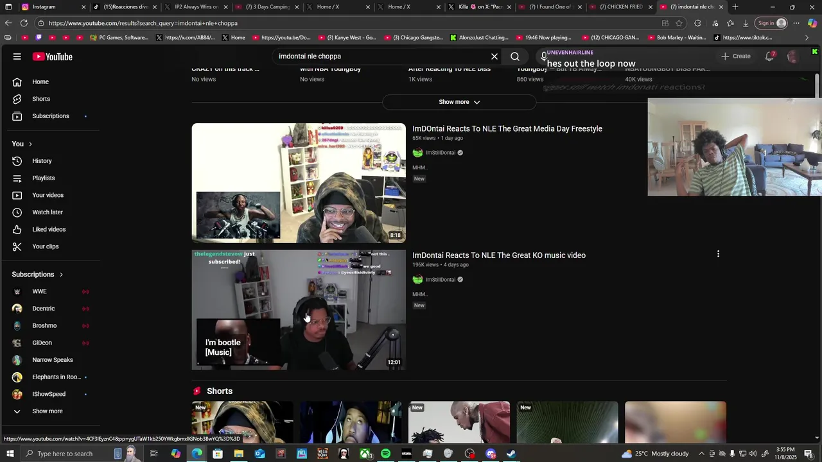Click the Windows Start button

(x=9, y=454)
